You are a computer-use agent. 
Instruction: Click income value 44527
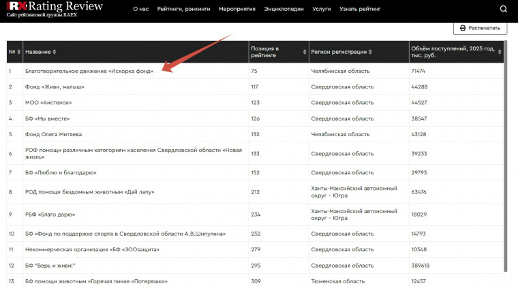coord(419,103)
